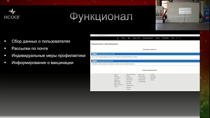Click the date badge on the first event
Screen dimensions: 210x118
click(94, 54)
